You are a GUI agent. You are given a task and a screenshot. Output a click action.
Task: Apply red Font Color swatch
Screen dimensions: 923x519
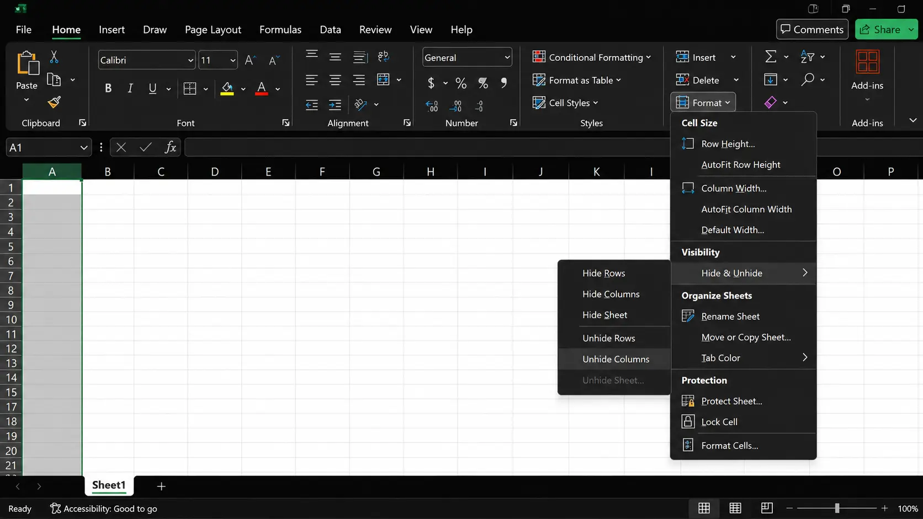pyautogui.click(x=262, y=88)
